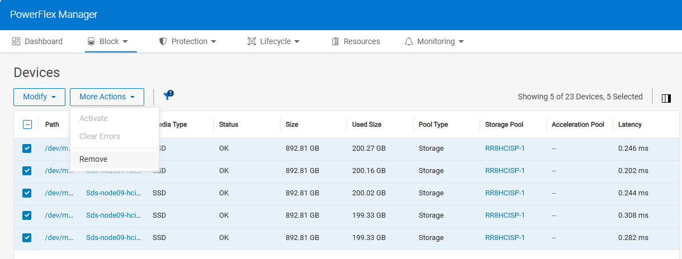Sort by the Used Size column header
Viewport: 682px width, 259px height.
click(367, 124)
